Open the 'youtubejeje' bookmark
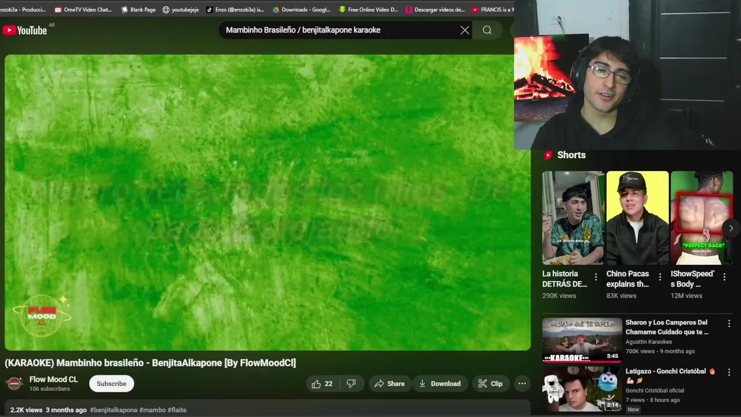Viewport: 741px width, 417px height. 179,10
